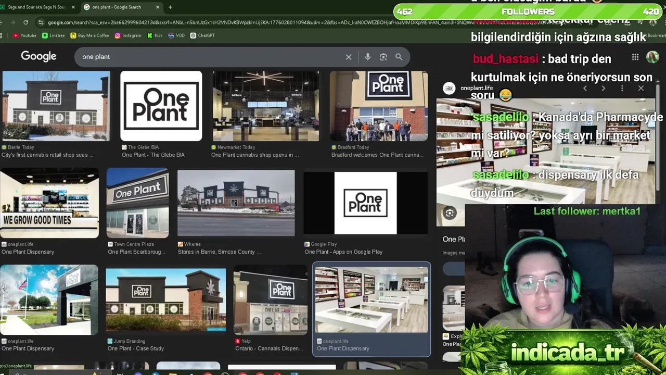Click the Google logo
The image size is (666, 375).
pos(39,56)
